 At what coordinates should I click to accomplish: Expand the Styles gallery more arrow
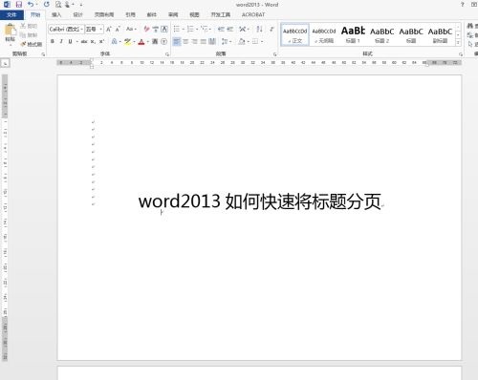[x=458, y=42]
